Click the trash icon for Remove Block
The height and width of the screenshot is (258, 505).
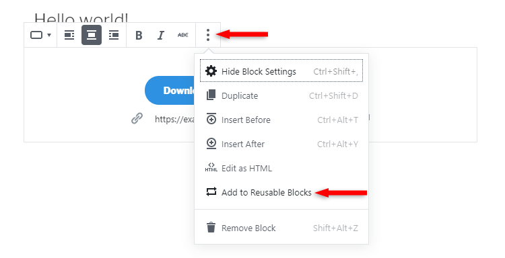[x=211, y=227]
